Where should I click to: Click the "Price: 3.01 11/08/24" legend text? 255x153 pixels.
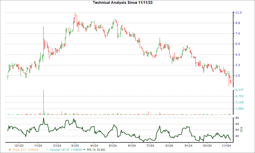coord(25,150)
